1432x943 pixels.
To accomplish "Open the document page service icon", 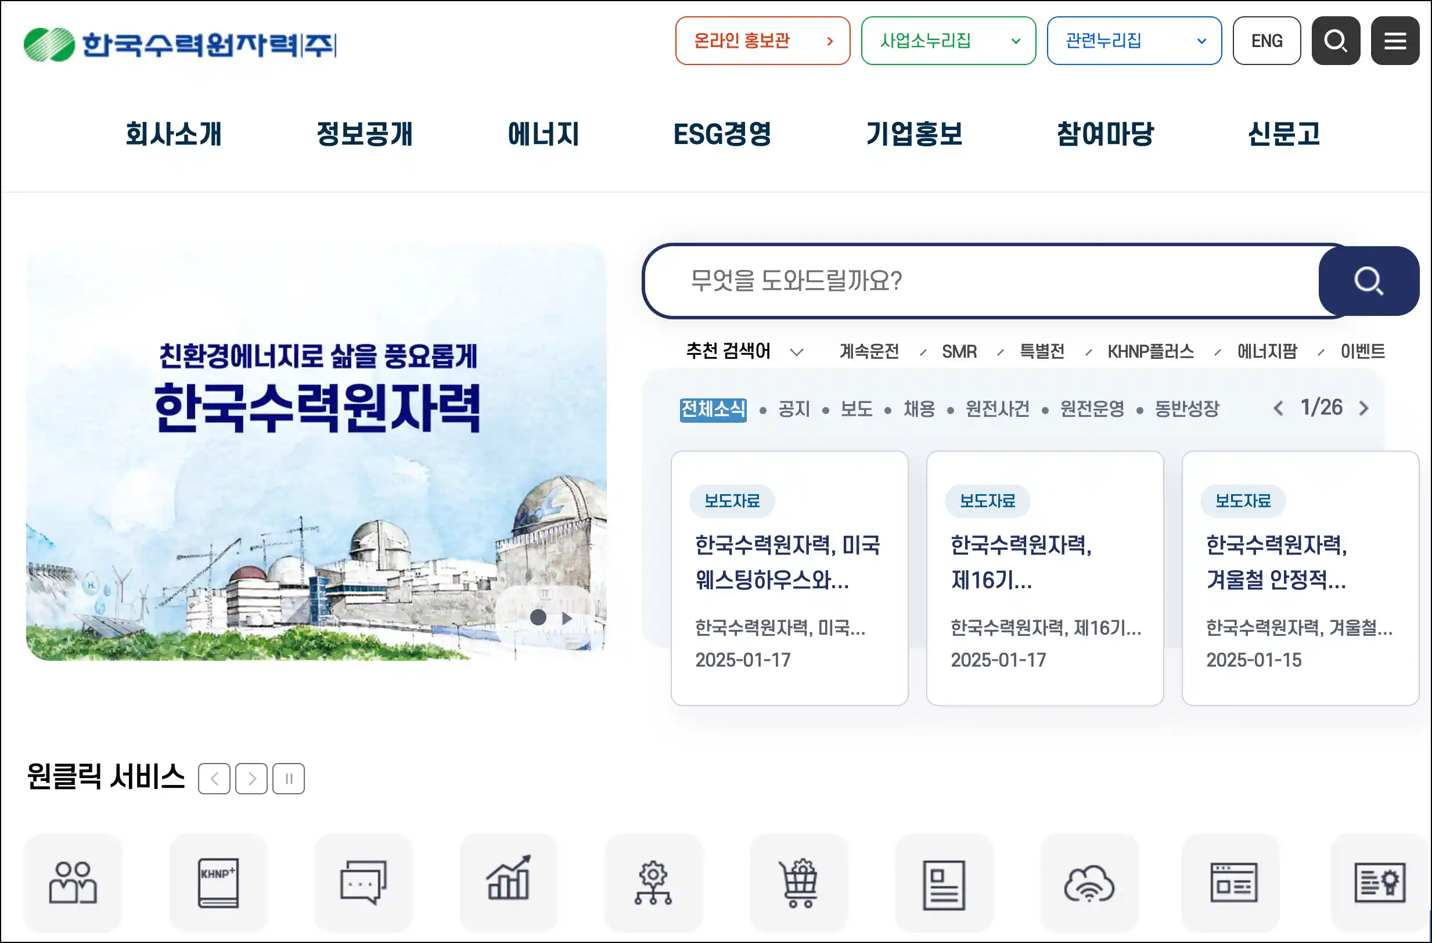I will (944, 882).
